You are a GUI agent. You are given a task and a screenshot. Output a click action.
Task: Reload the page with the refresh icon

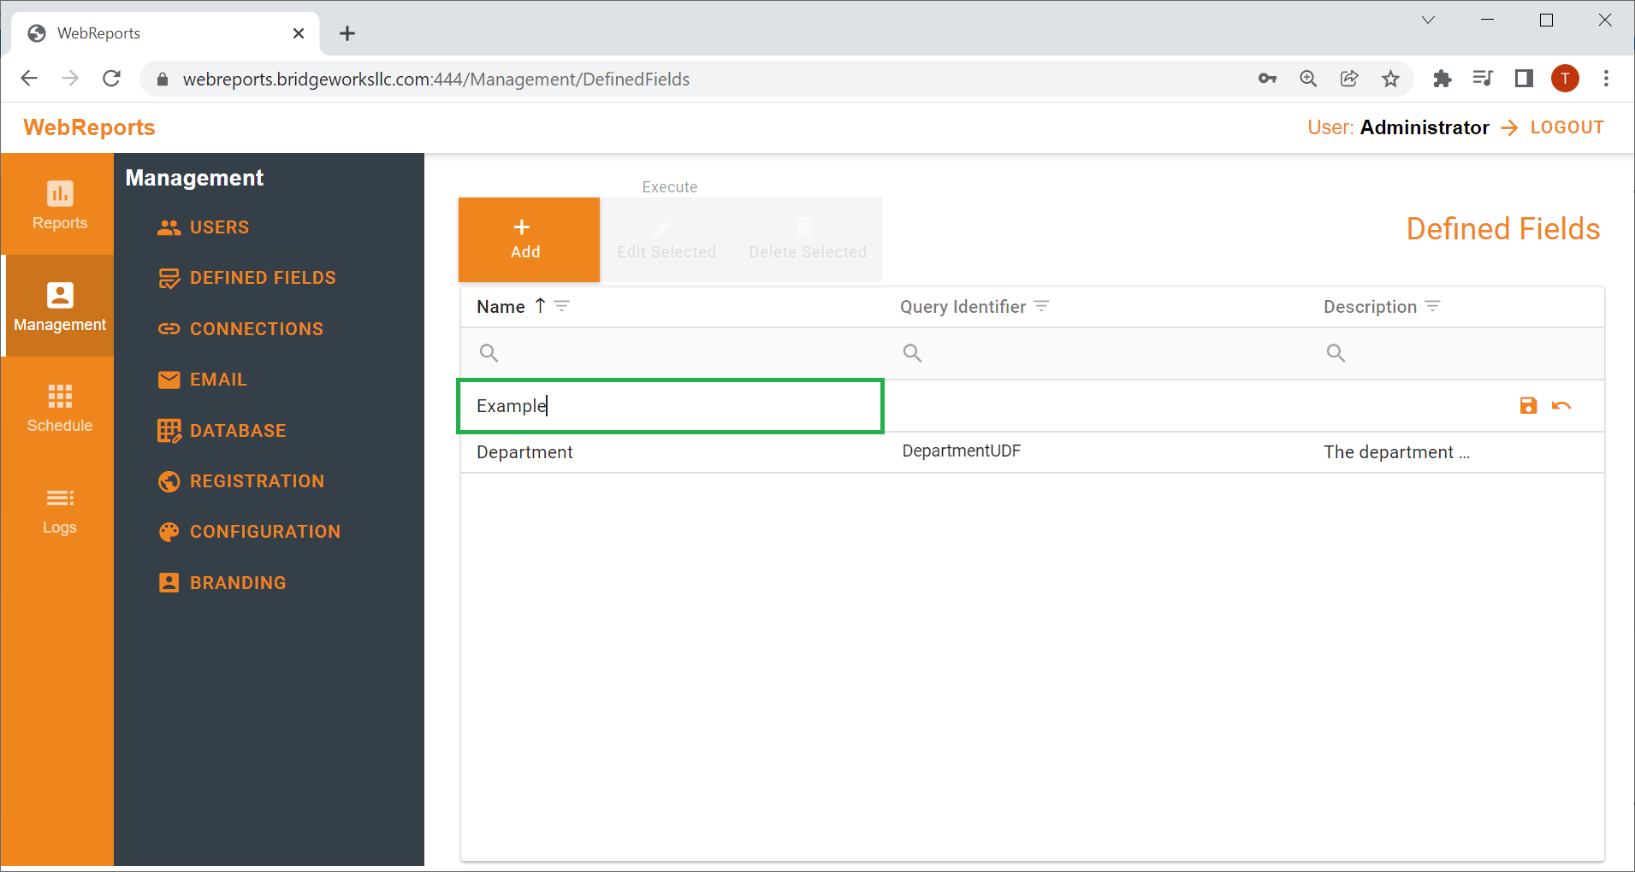click(x=111, y=79)
